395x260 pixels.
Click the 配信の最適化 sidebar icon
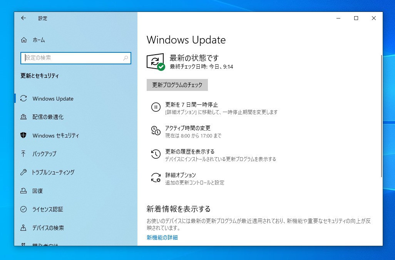(x=23, y=117)
